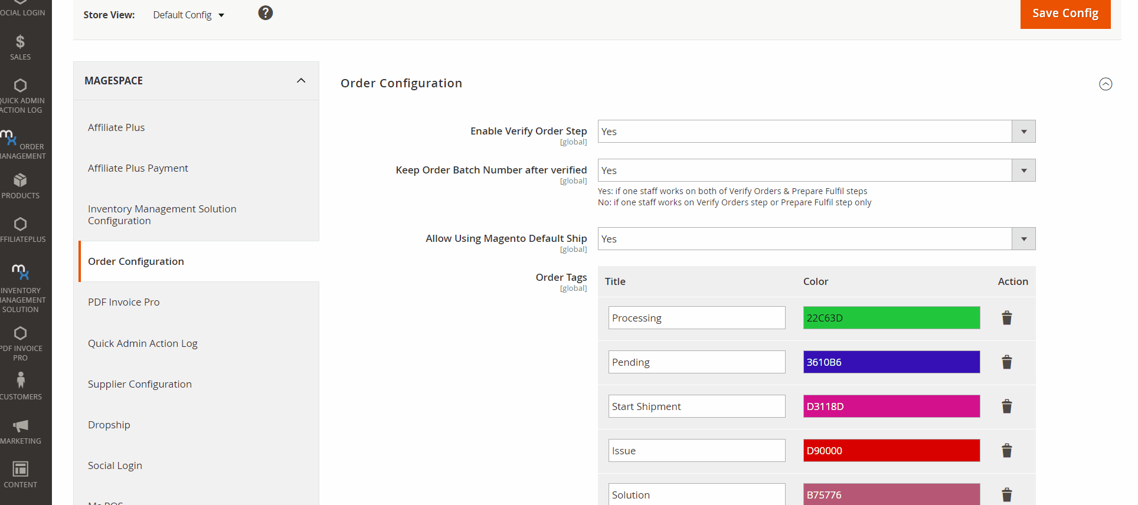The image size is (1138, 505).
Task: Click the Pending title input field
Action: coord(697,362)
